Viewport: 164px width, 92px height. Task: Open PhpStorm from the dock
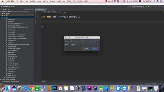(x=89, y=88)
